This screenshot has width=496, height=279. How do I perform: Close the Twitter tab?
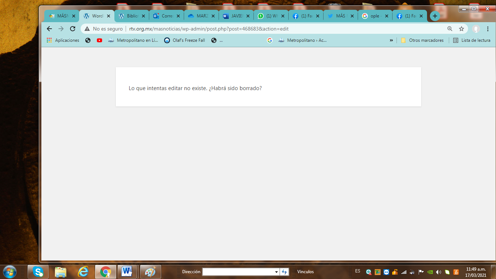click(x=352, y=16)
